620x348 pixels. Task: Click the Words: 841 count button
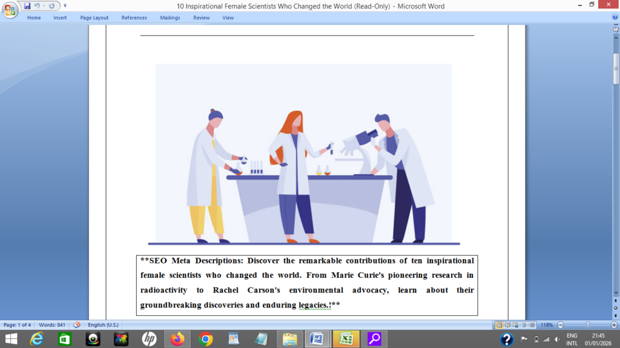click(53, 325)
